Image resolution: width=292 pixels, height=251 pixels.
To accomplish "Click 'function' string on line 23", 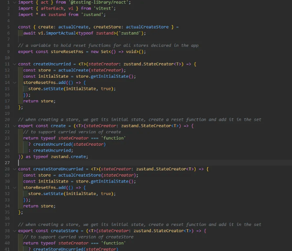I will pos(114,138).
